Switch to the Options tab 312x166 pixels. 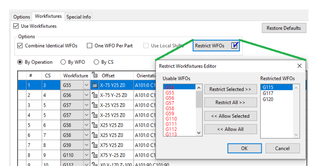point(22,17)
